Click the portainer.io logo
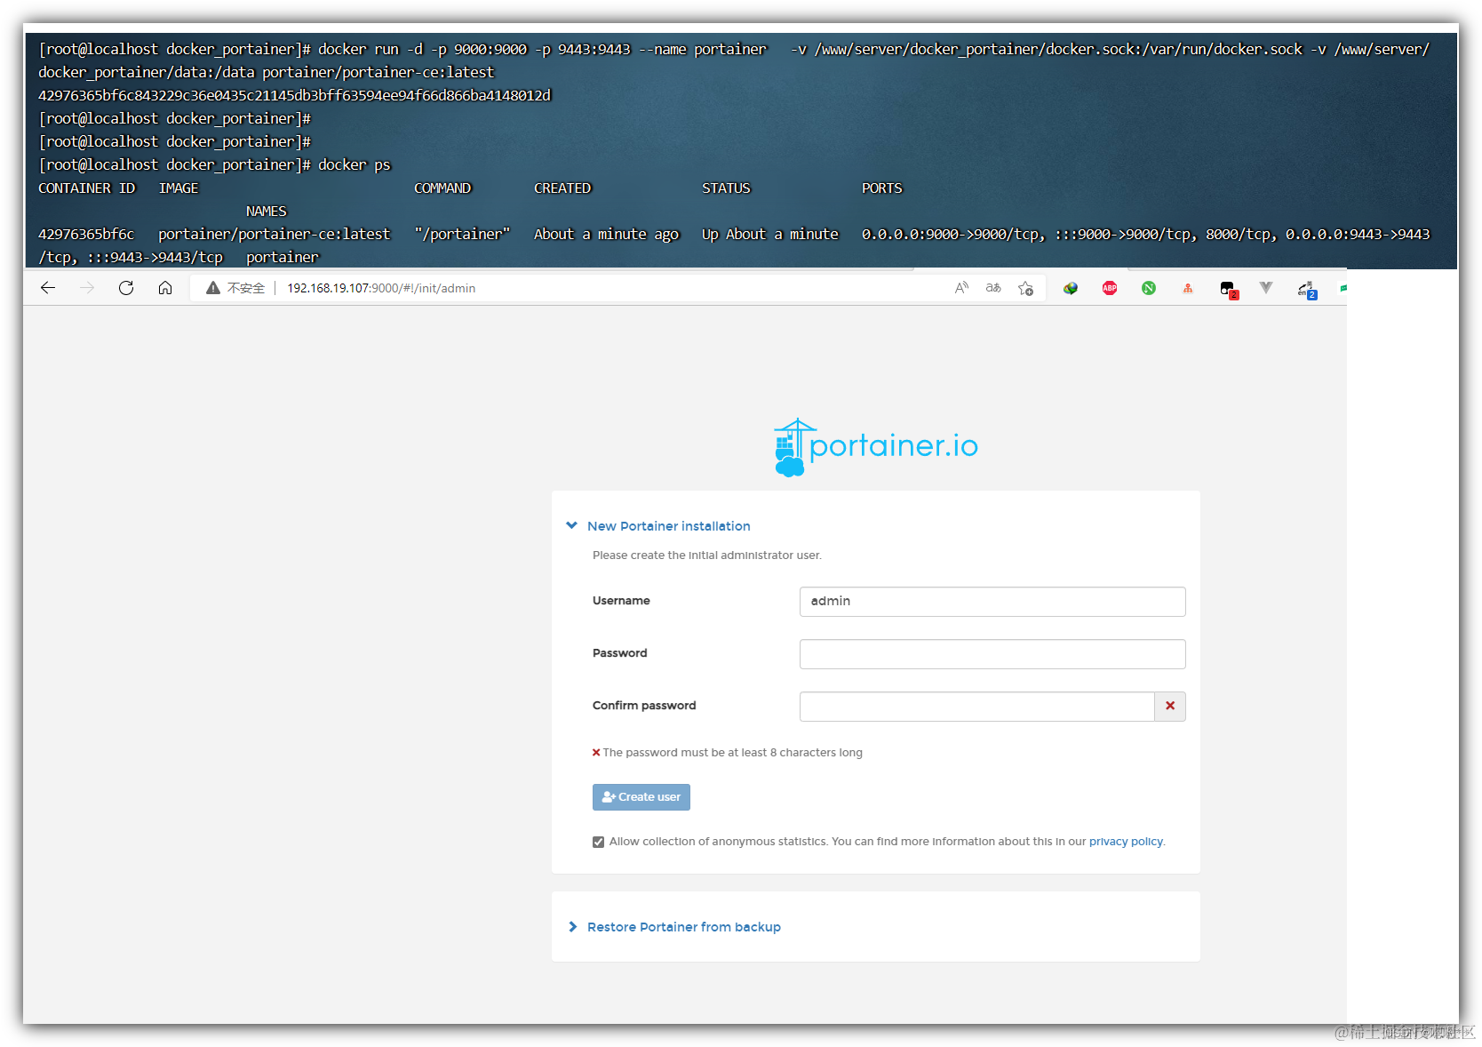Viewport: 1482px width, 1047px height. tap(875, 447)
